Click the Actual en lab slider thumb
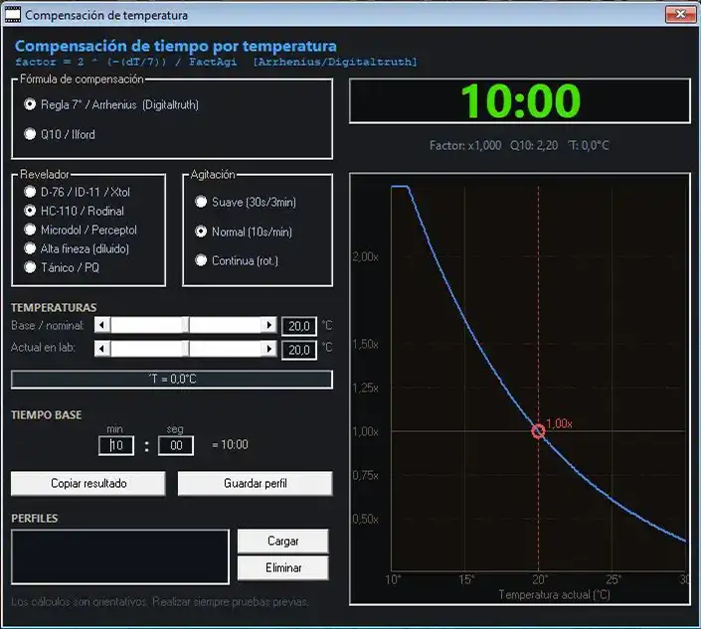Viewport: 701px width, 629px height. pyautogui.click(x=186, y=348)
